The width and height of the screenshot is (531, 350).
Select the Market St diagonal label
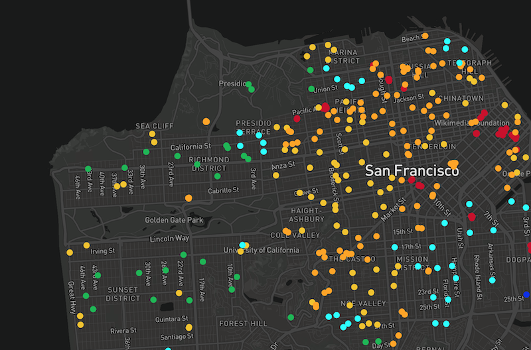click(393, 209)
